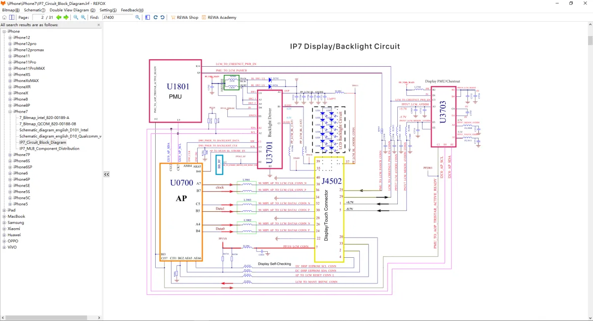Collapse the iPhone7 tree node

(10, 112)
